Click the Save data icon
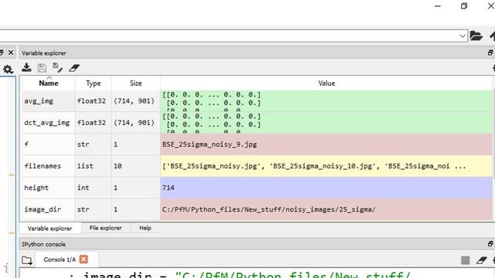The height and width of the screenshot is (278, 495). pyautogui.click(x=42, y=68)
